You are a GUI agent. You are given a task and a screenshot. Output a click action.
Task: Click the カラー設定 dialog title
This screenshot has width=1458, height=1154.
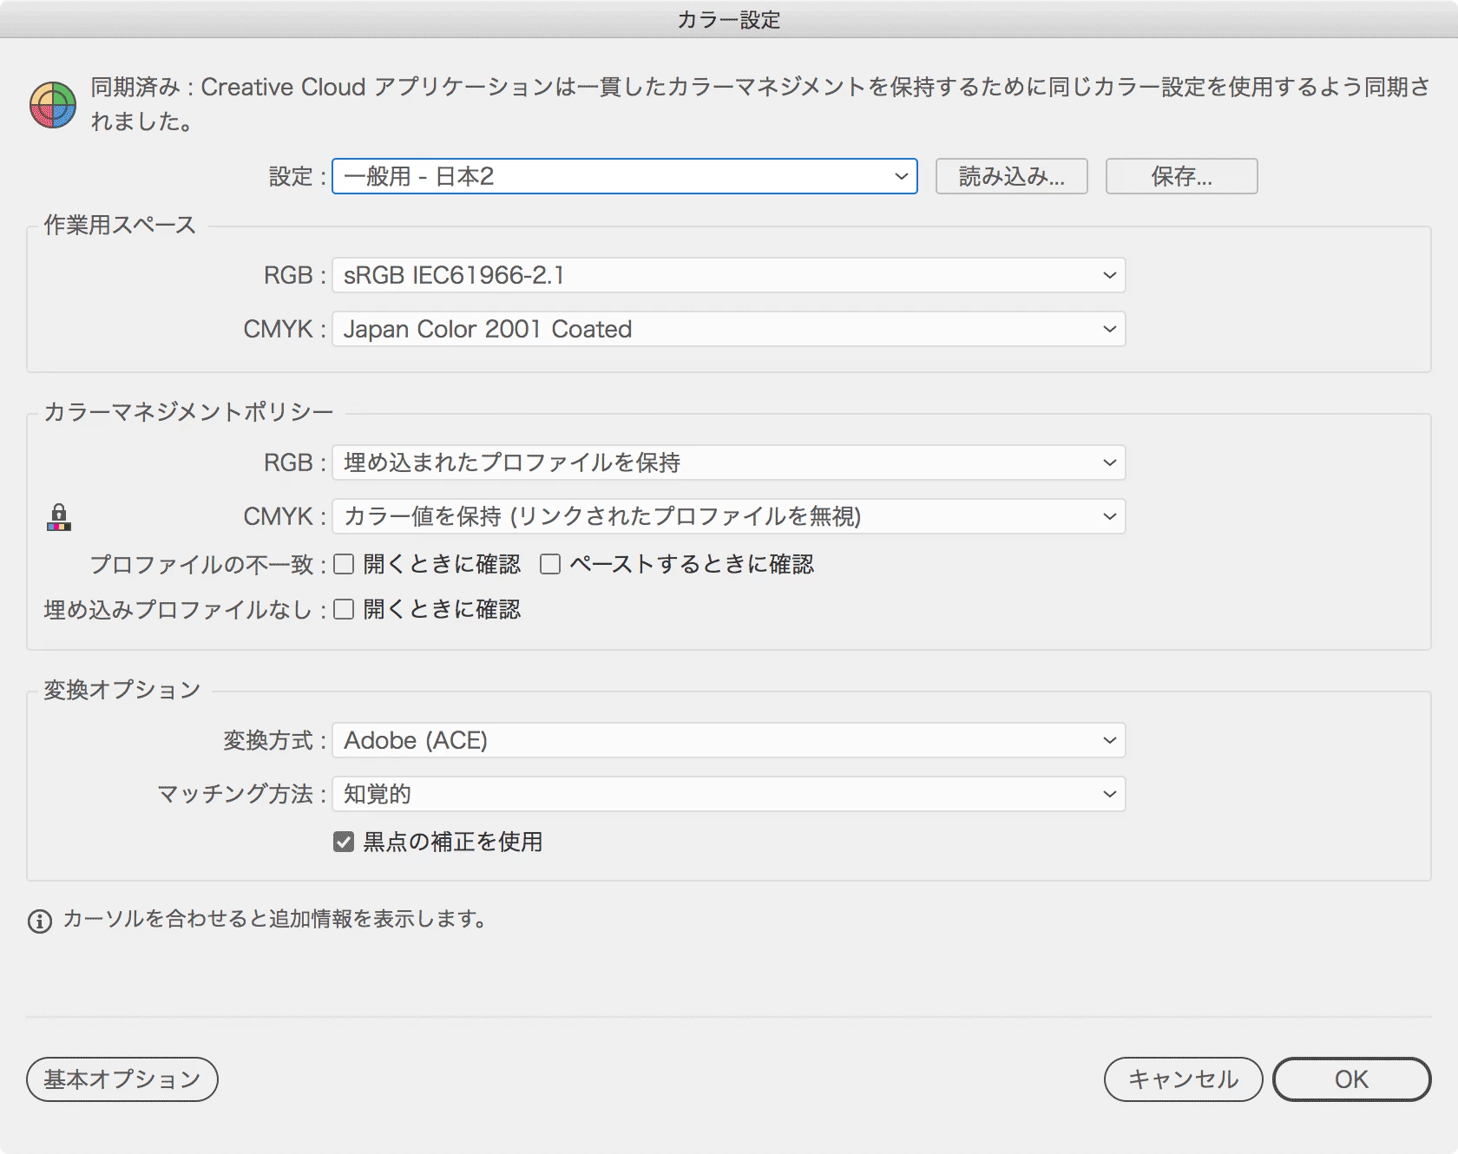[x=729, y=20]
